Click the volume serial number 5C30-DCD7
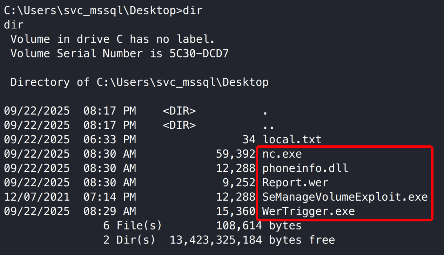The height and width of the screenshot is (255, 444). (x=196, y=54)
